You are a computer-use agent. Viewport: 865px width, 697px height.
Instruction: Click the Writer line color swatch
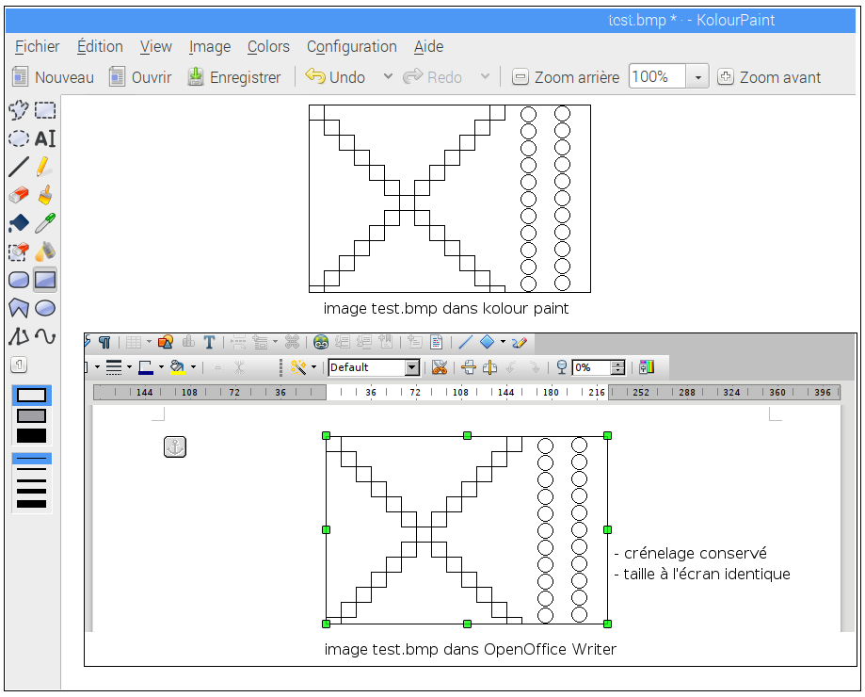coord(146,367)
